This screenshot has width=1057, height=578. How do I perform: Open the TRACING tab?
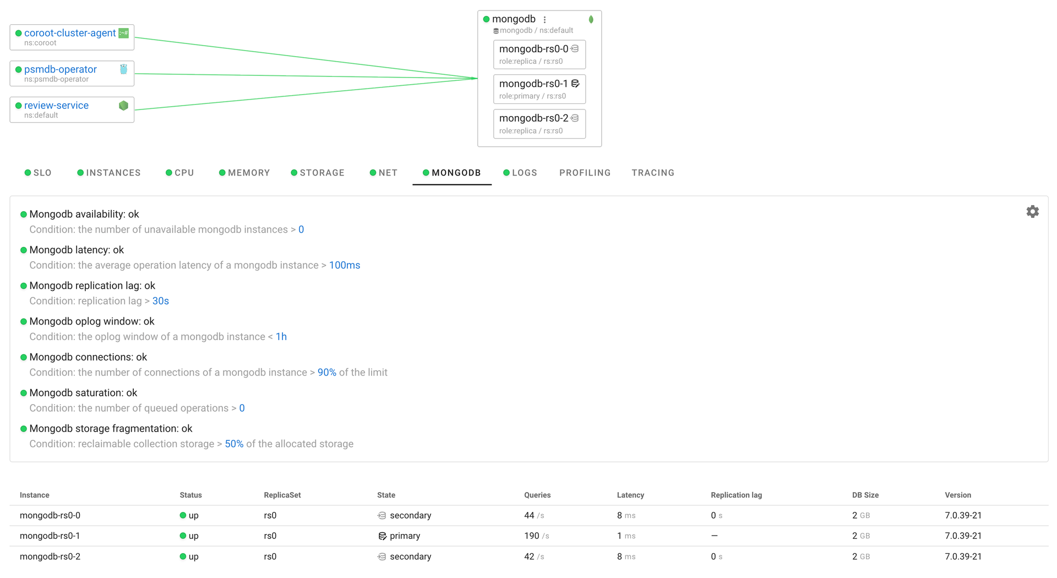click(x=653, y=173)
